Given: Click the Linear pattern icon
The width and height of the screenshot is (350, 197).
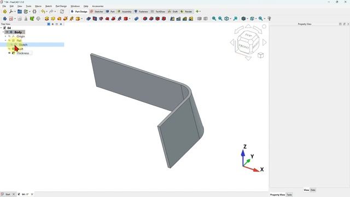Looking at the screenshot, I should click(179, 19).
